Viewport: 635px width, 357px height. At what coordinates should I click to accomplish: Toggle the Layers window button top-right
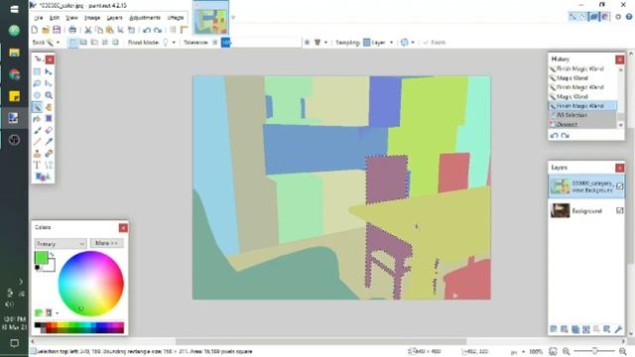point(594,17)
